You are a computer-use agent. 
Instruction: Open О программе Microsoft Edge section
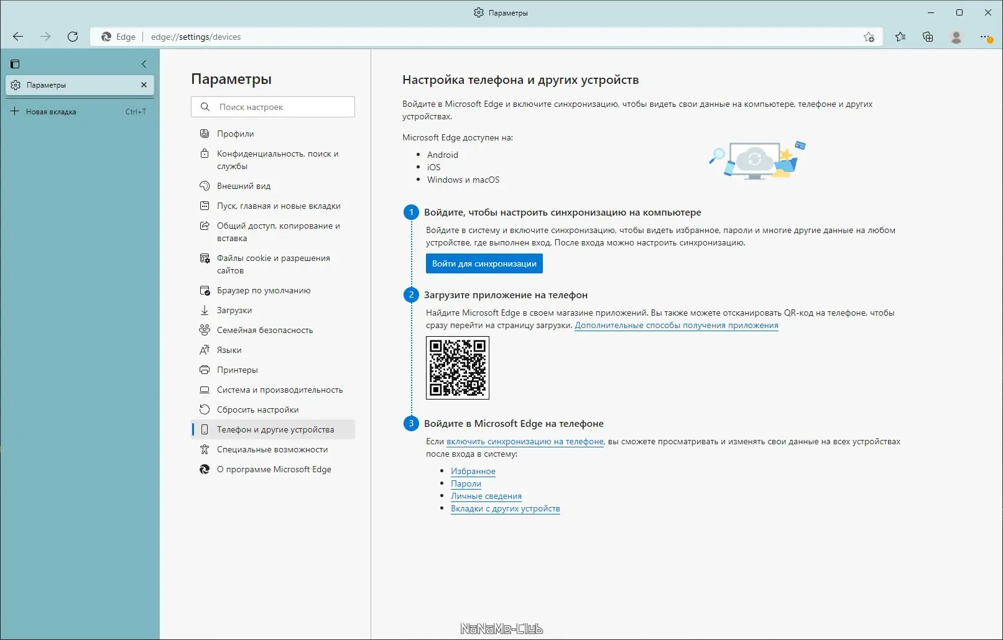273,469
